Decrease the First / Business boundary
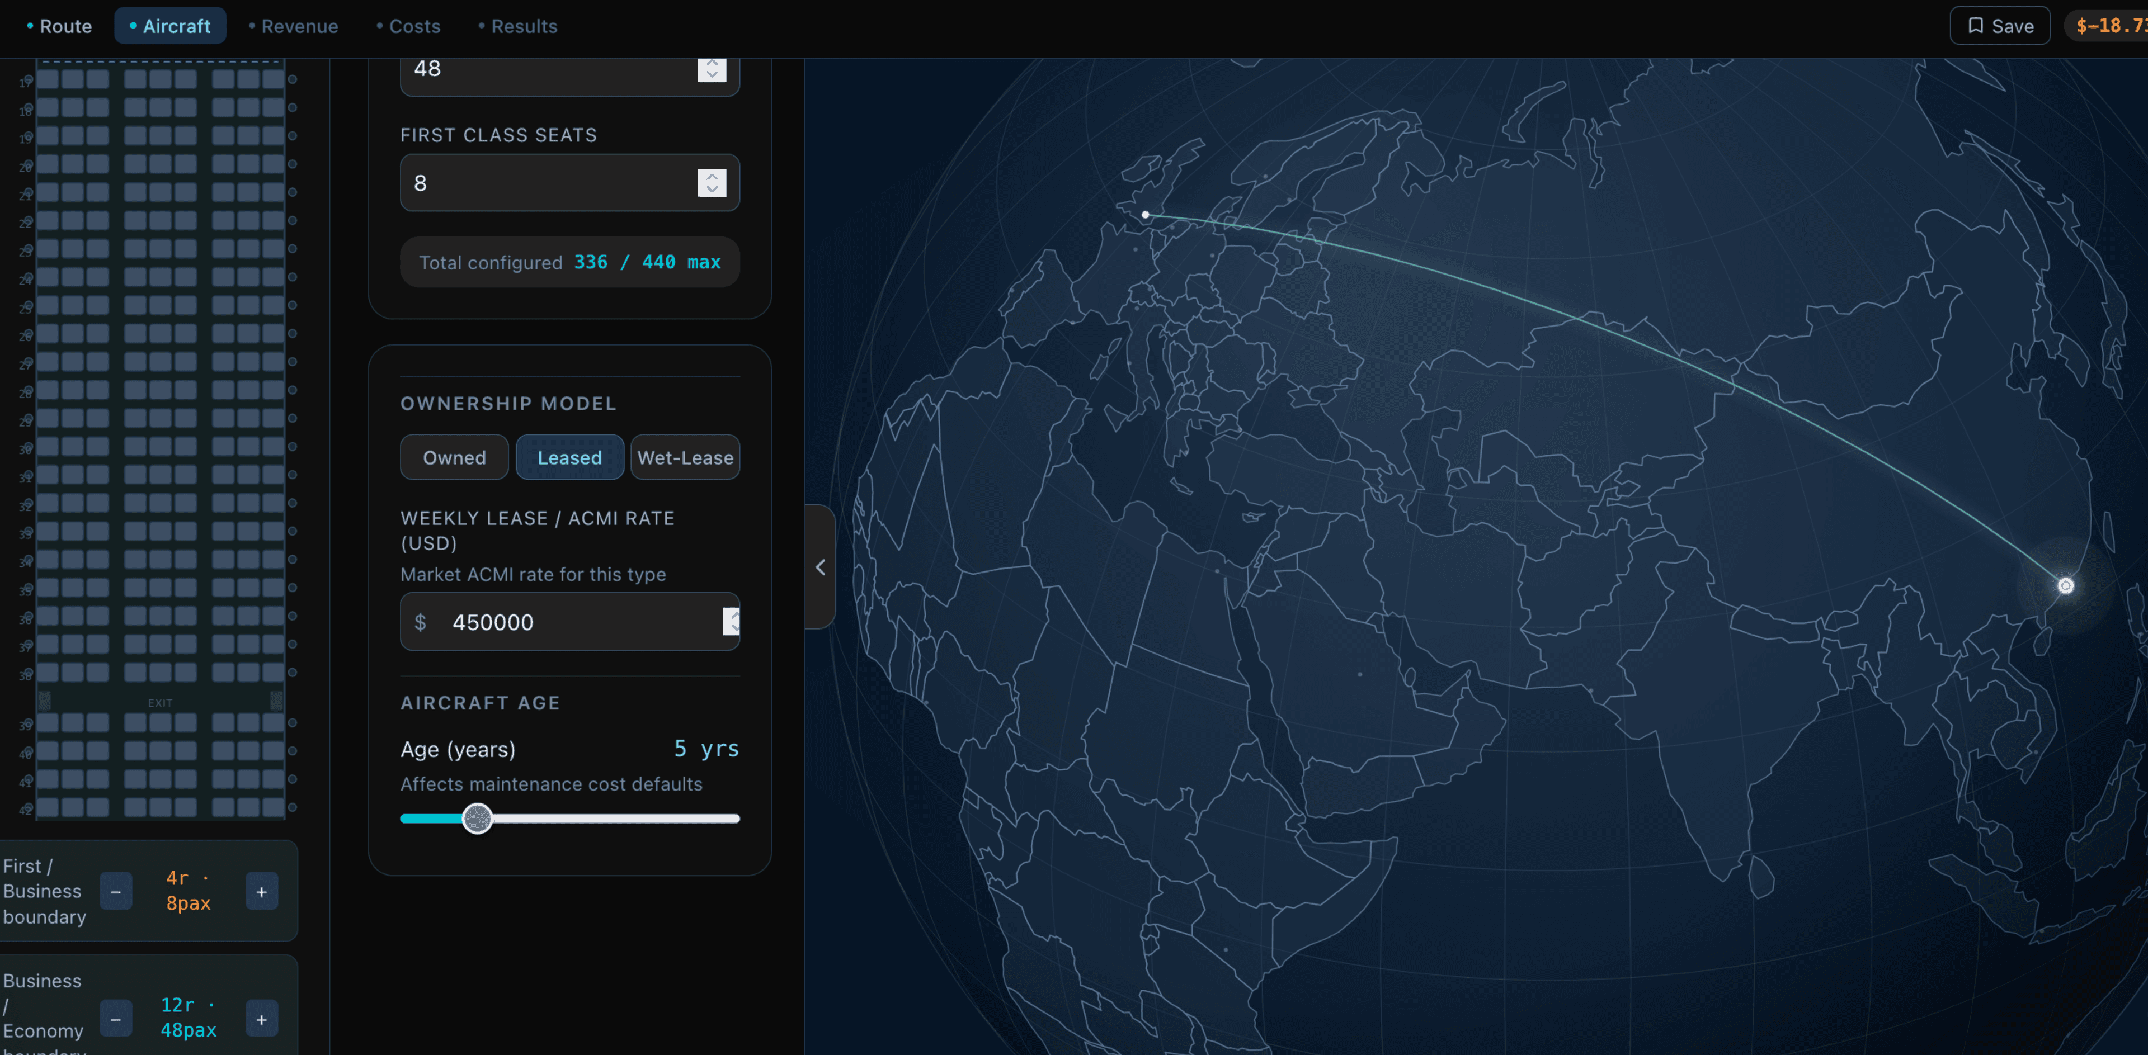Screen dimensions: 2148x1055 116,892
